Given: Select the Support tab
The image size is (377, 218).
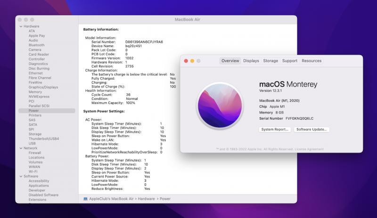Looking at the screenshot, I should tap(289, 61).
